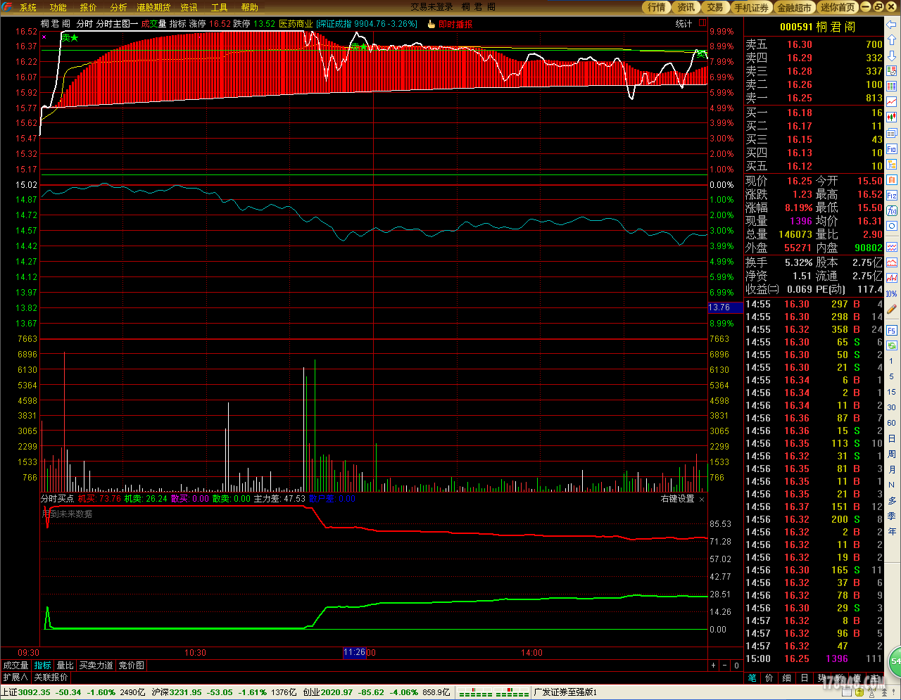This screenshot has width=901, height=700.
Task: Switch to 月 monthly period in sidebar
Action: tap(892, 469)
